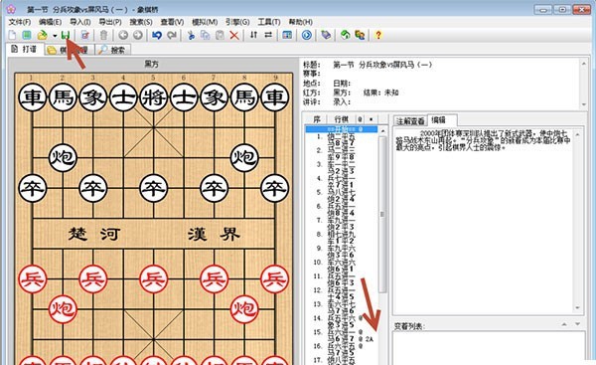The width and height of the screenshot is (596, 365).
Task: Open a file with the folder icon
Action: (42, 36)
